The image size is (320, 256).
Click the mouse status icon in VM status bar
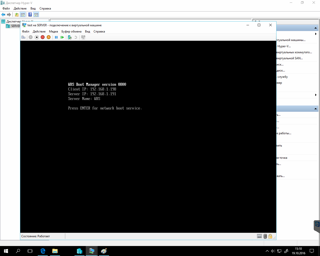point(265,236)
